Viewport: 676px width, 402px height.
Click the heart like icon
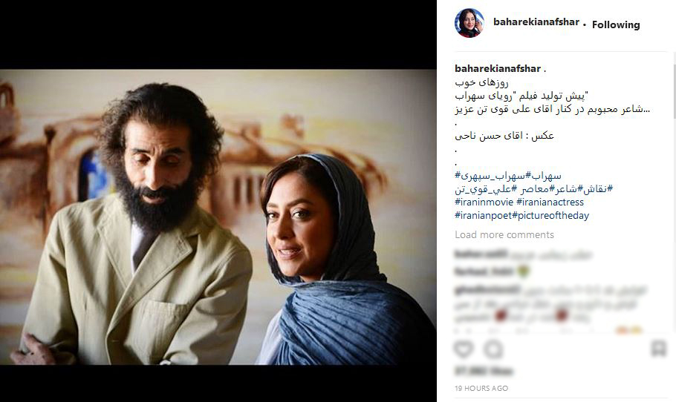[464, 349]
